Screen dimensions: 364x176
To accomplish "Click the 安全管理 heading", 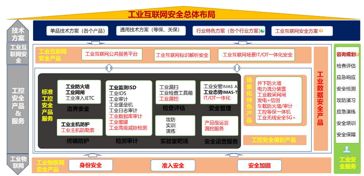I will click(220, 109).
